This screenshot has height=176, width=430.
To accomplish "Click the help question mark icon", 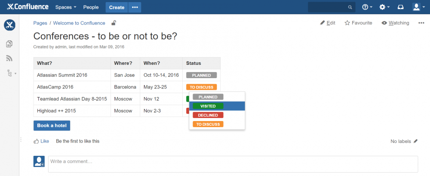I will tap(367, 7).
